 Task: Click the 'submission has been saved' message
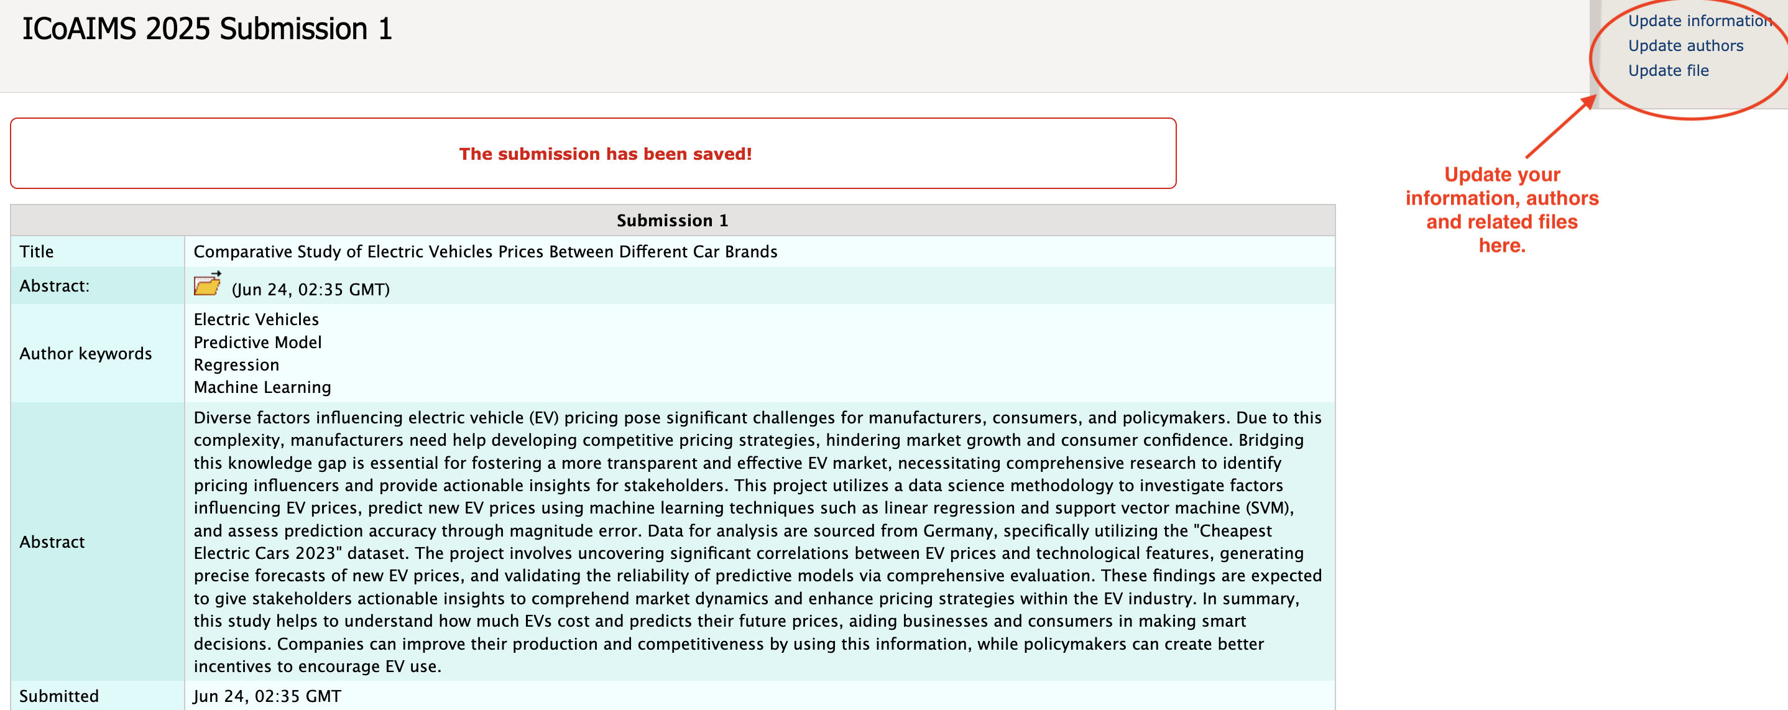(606, 154)
